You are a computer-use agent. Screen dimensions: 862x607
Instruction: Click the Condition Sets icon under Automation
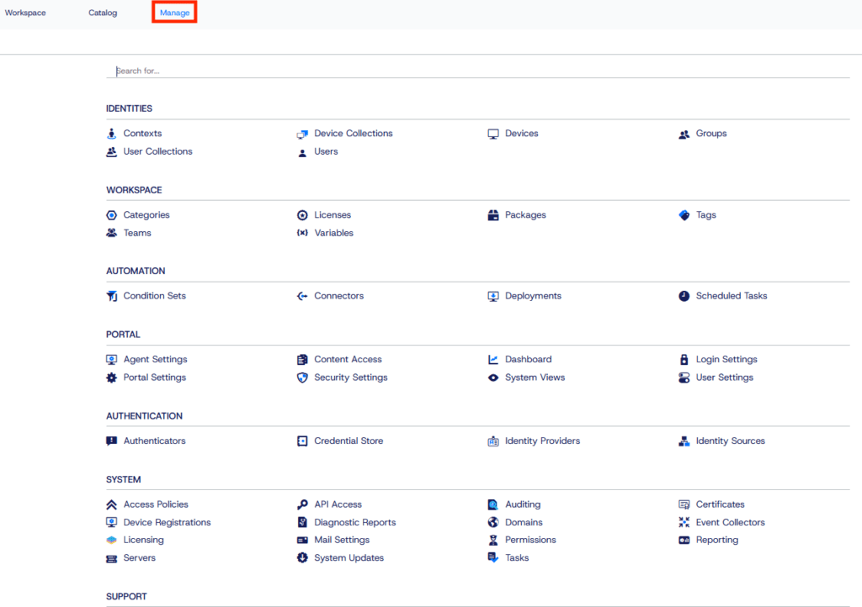point(112,295)
